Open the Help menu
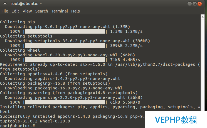Image resolution: width=207 pixels, height=128 pixels. pyautogui.click(x=76, y=11)
